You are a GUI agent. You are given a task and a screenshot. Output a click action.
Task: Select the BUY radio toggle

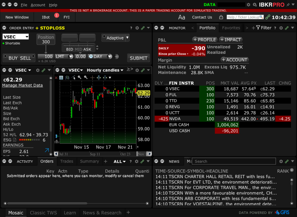click(5, 56)
